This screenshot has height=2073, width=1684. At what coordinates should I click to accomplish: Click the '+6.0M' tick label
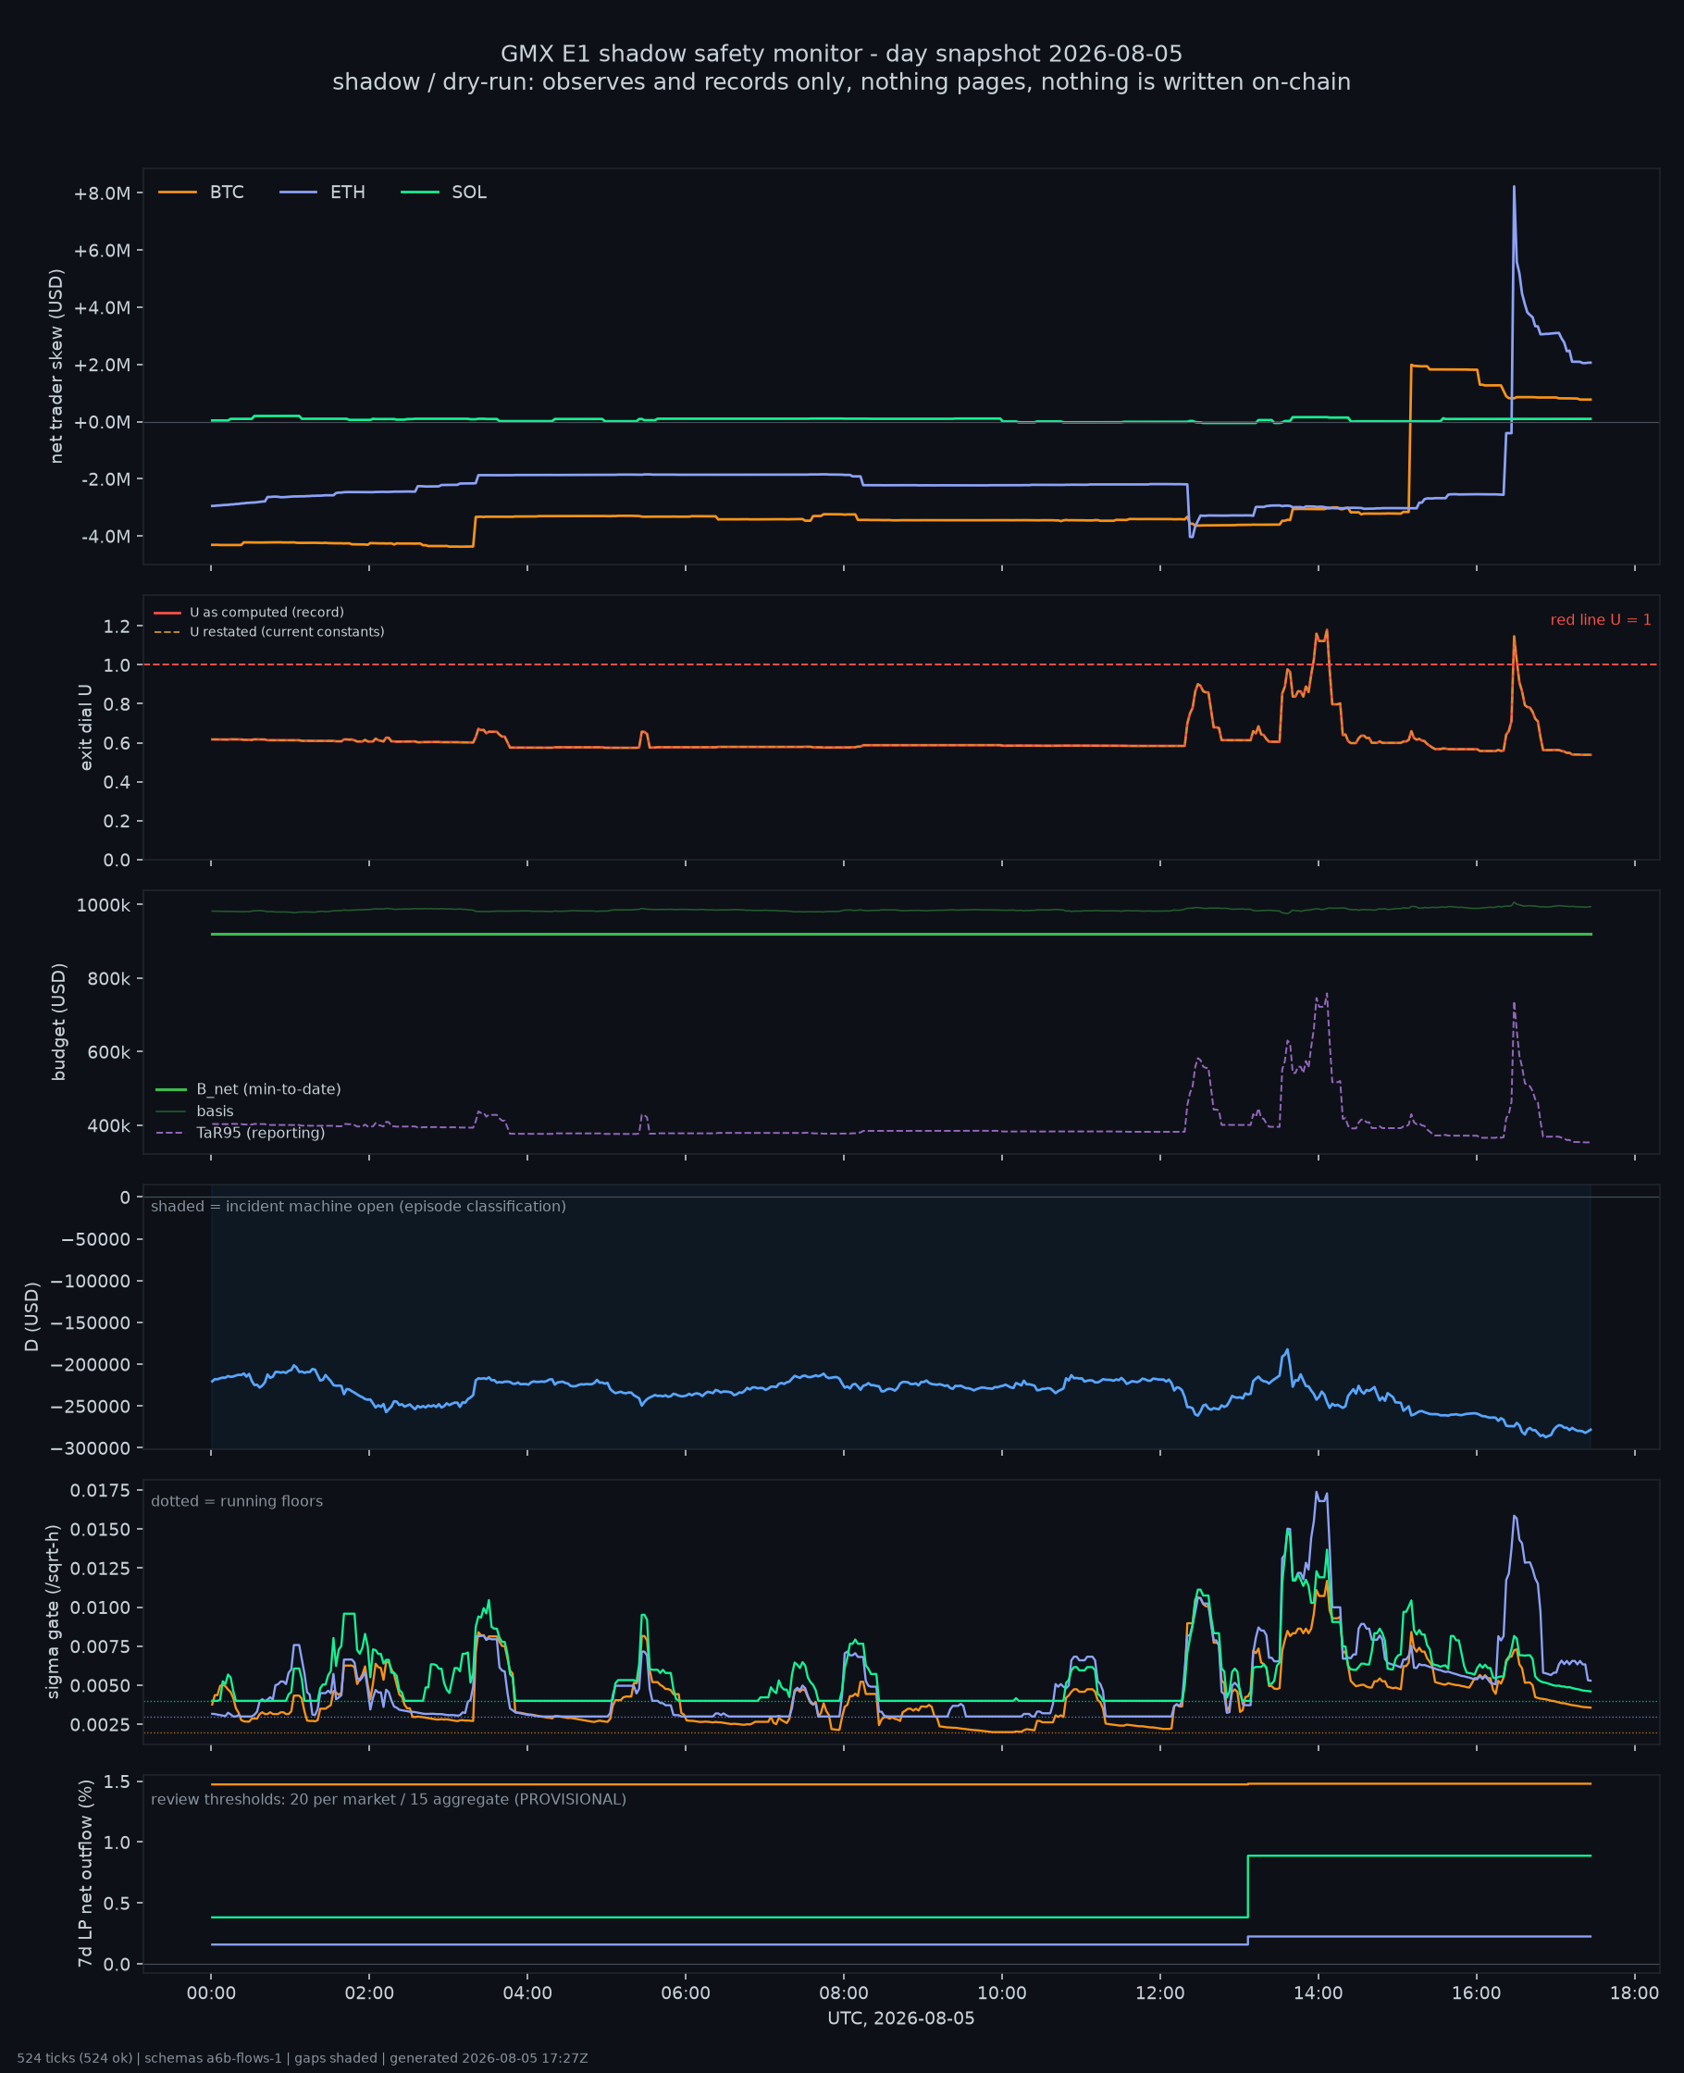click(x=102, y=251)
